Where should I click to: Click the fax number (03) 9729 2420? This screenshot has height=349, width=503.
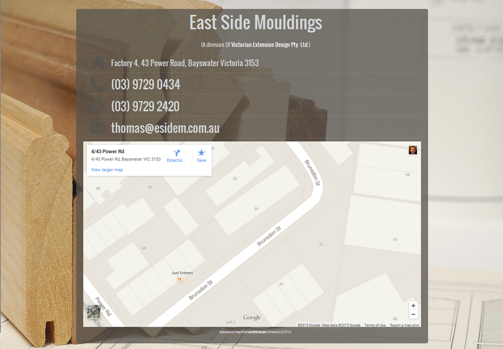pyautogui.click(x=145, y=106)
